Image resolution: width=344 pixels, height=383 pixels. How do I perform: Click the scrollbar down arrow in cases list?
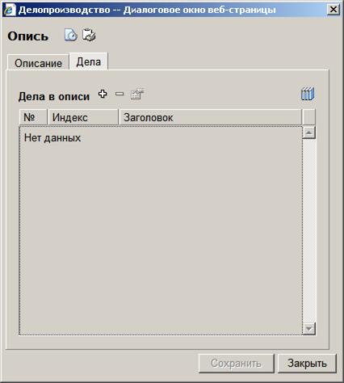click(x=308, y=328)
